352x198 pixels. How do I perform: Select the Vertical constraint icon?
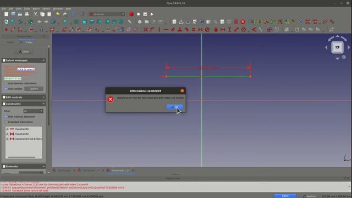(159, 29)
